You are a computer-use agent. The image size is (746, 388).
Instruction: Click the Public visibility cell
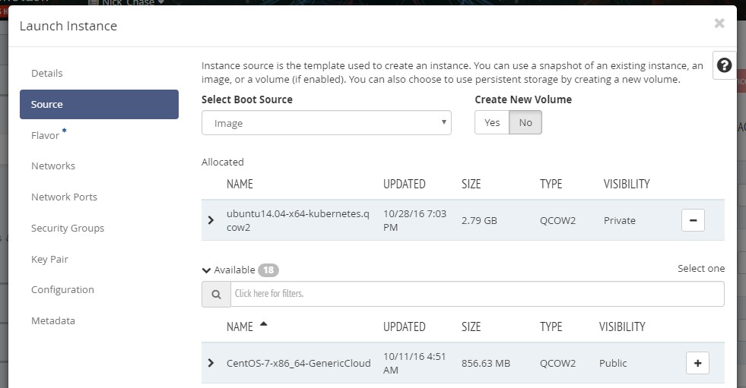(x=613, y=363)
